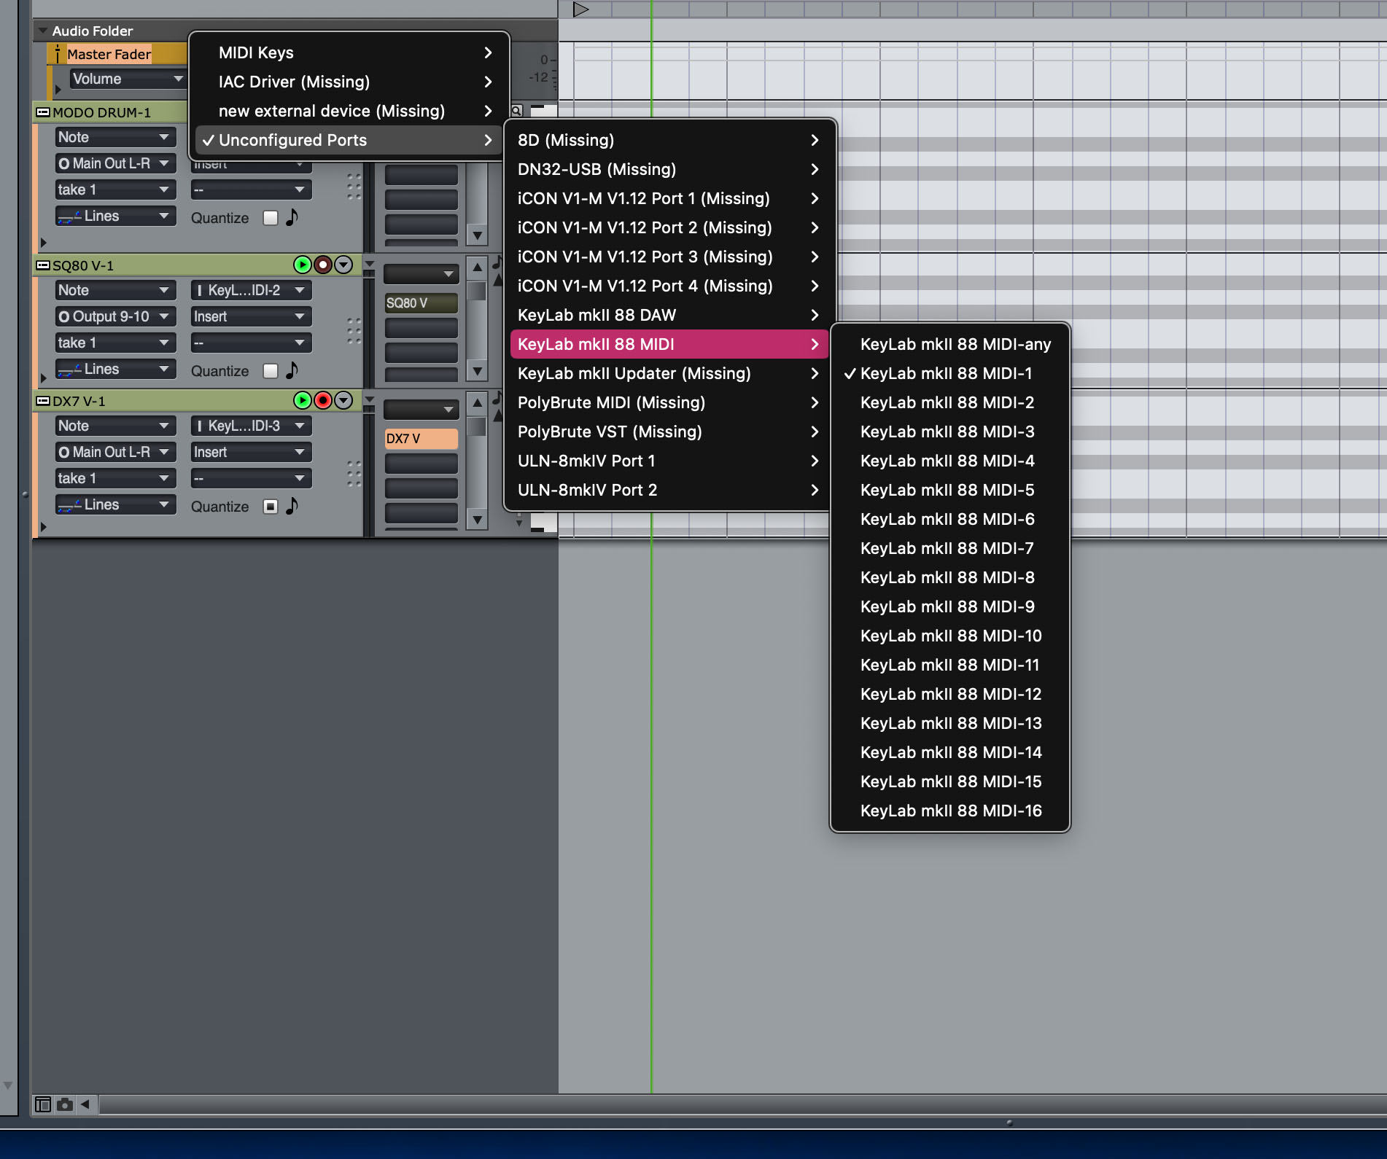This screenshot has width=1387, height=1159.
Task: Enable Quantize checkbox on MODO DRUM-1 track
Action: (x=270, y=218)
